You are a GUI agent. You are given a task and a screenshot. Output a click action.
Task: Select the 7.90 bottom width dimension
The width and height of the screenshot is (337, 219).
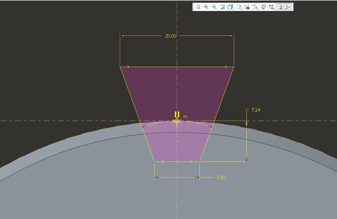coord(221,178)
